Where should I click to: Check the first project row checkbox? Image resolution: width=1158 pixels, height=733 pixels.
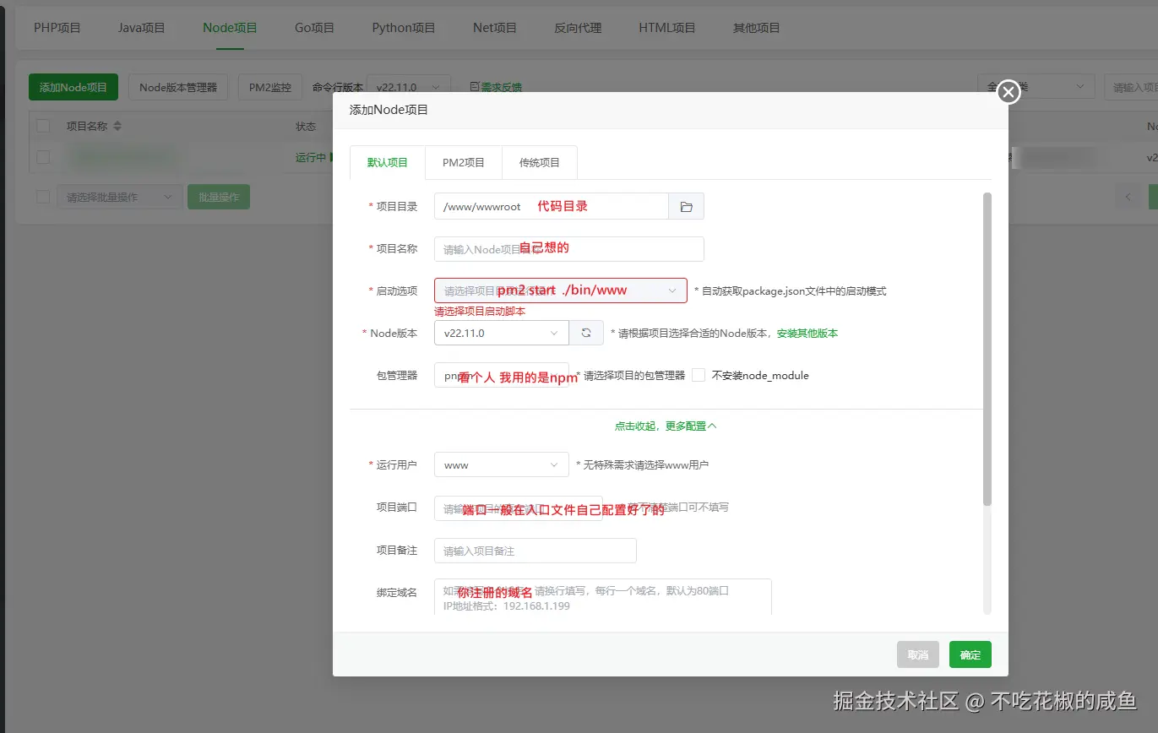(x=43, y=157)
